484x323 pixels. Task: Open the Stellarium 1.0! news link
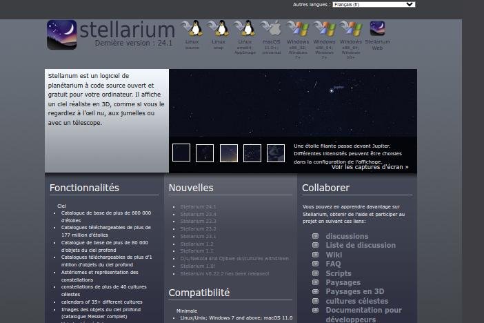click(x=198, y=266)
